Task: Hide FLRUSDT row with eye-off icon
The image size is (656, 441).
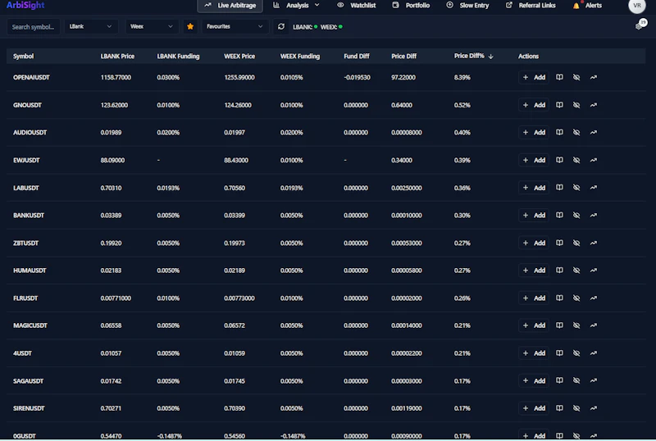Action: [576, 298]
